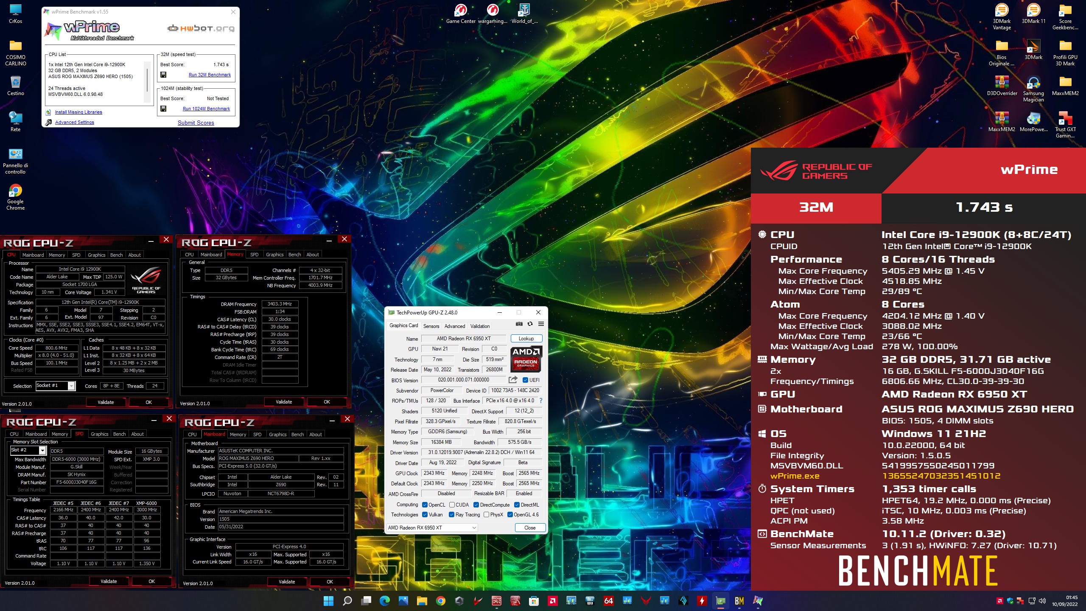Click the GPU-Z refresh icon
1086x611 pixels.
530,324
